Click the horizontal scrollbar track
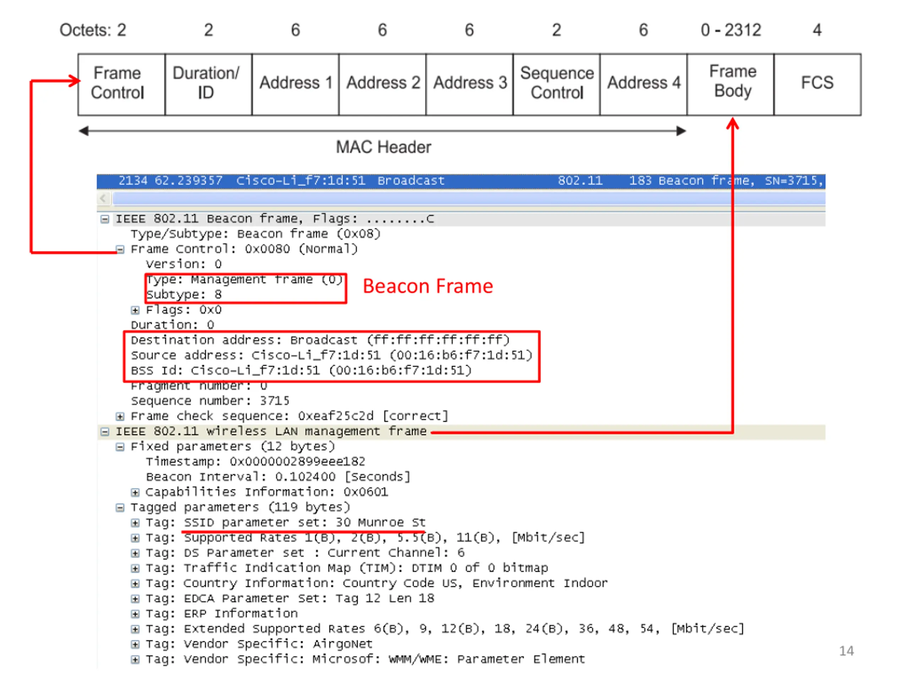 pos(469,199)
